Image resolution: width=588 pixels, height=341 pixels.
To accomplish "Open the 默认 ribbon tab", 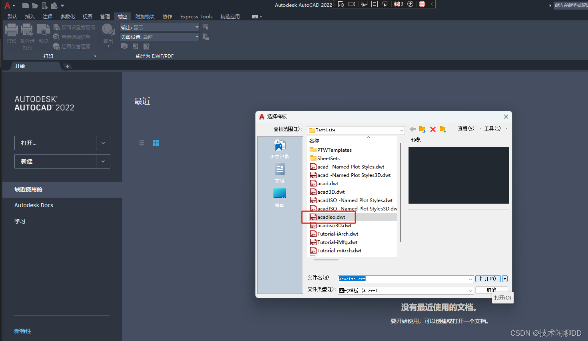I will (x=12, y=17).
